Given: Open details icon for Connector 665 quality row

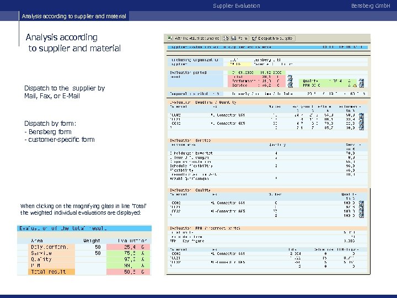Looking at the screenshot, I should pyautogui.click(x=362, y=211).
